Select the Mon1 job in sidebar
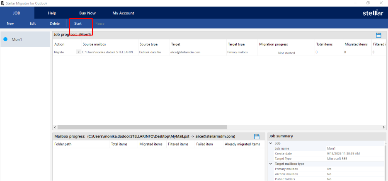 (25, 39)
